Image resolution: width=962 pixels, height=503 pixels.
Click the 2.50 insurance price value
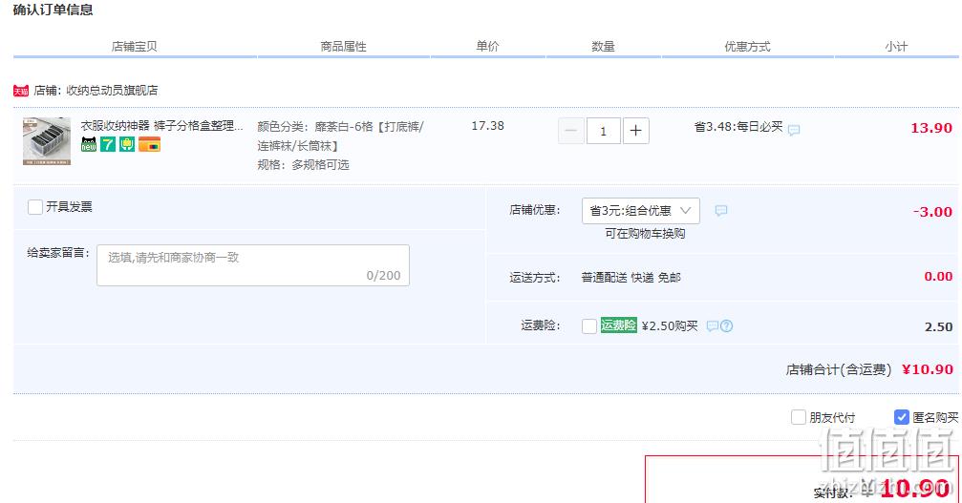tap(939, 327)
